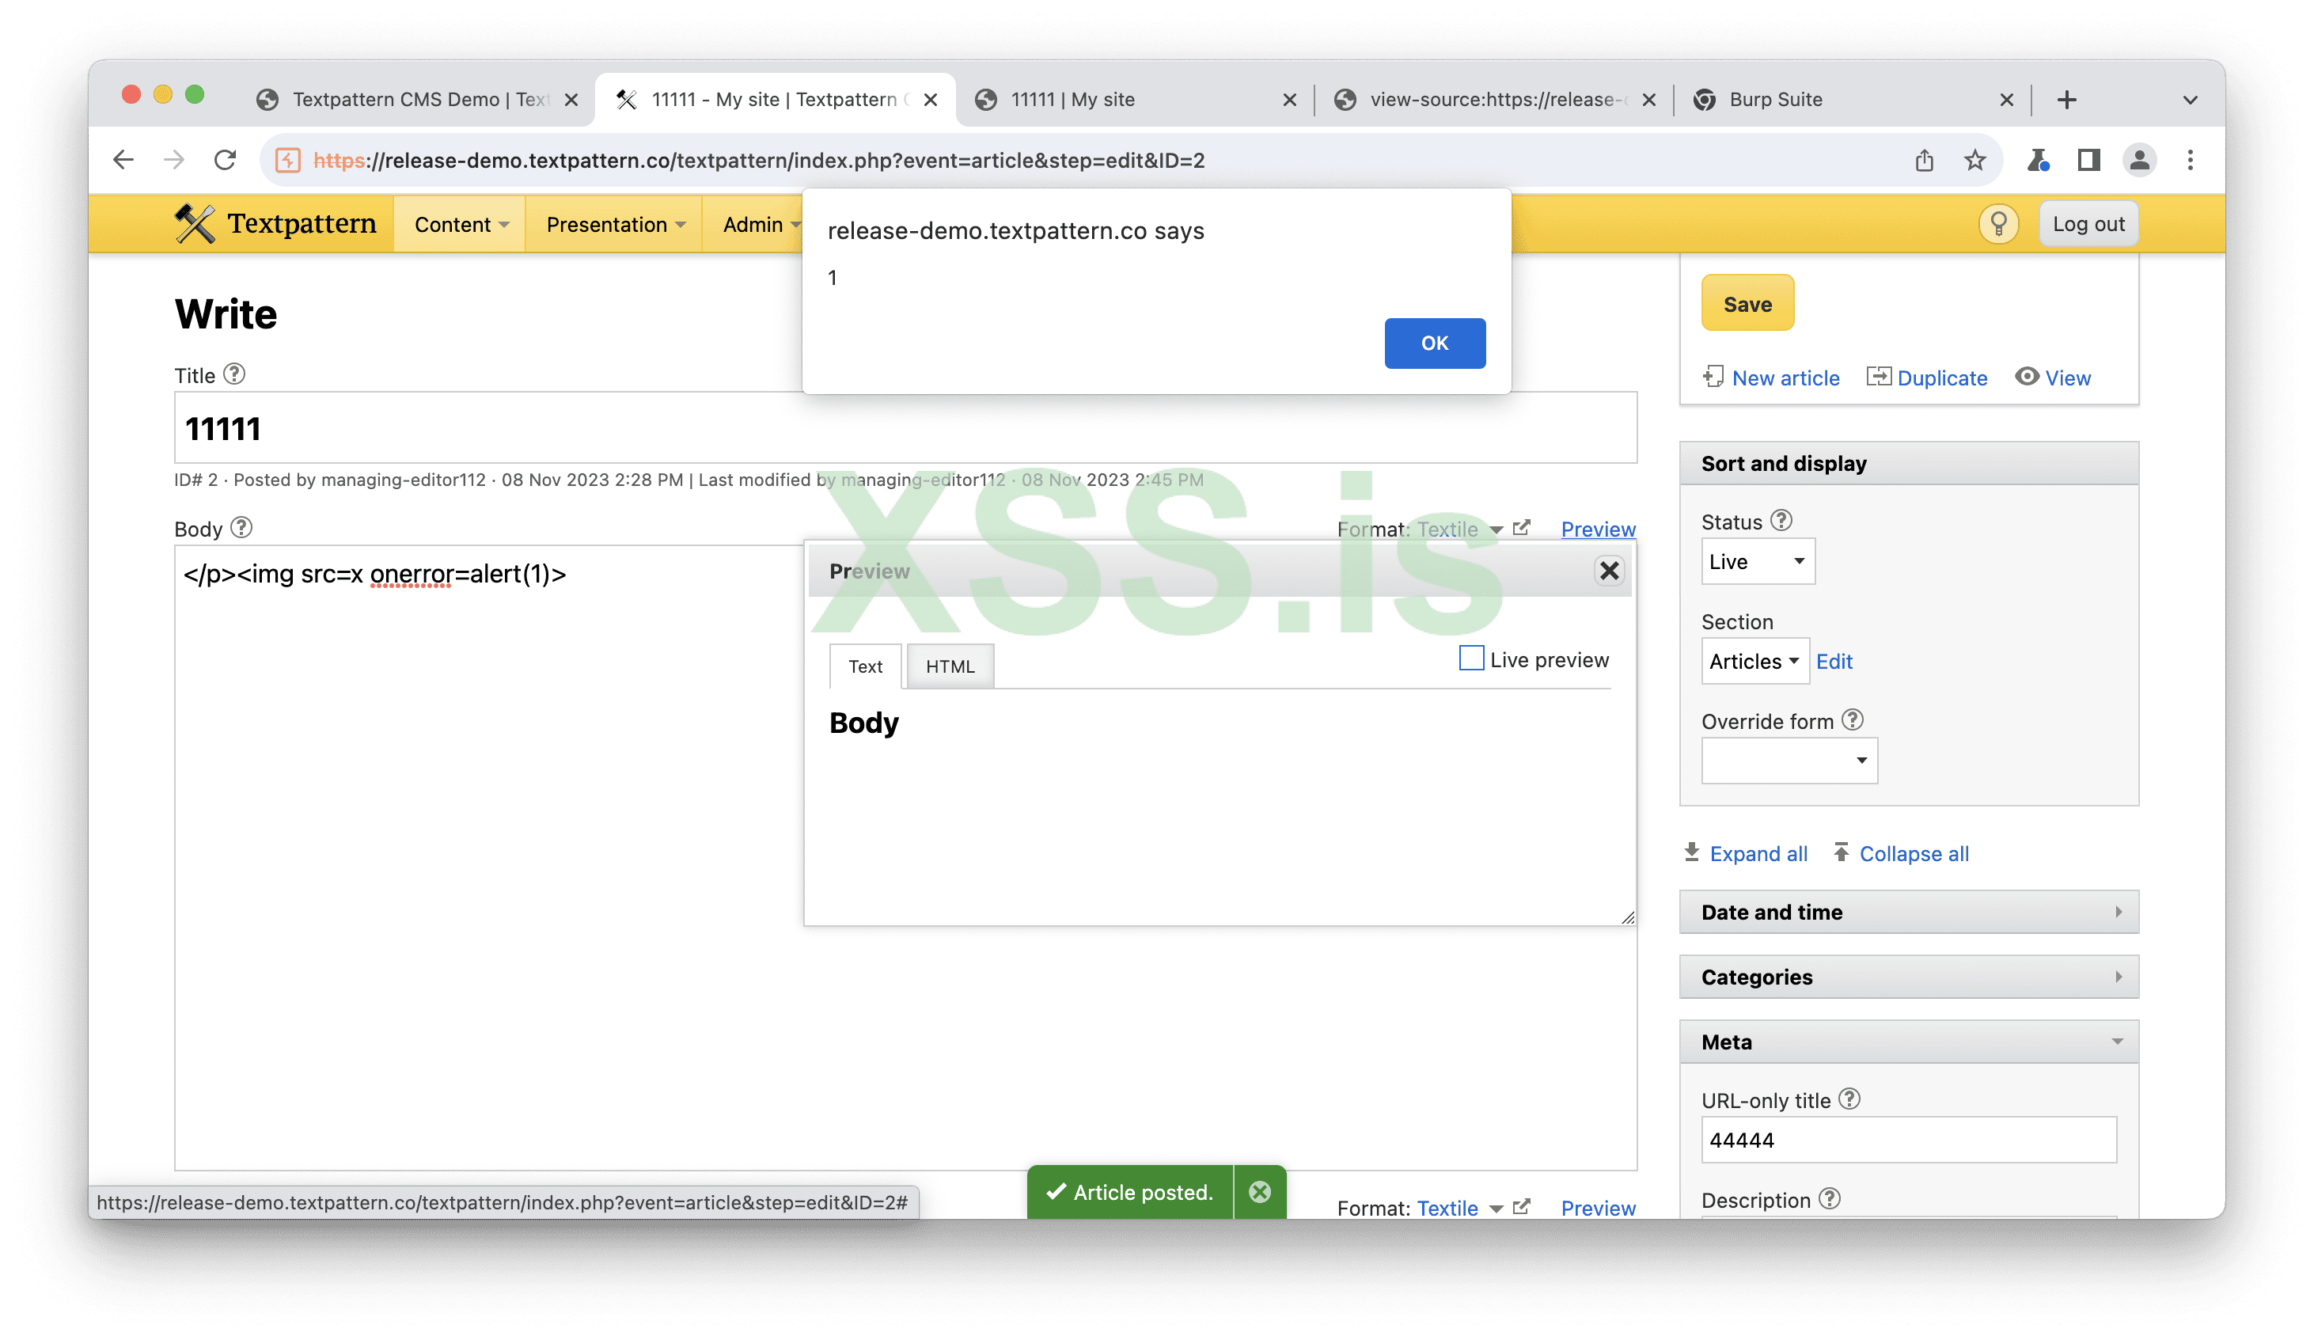Click the Status help icon

1781,520
